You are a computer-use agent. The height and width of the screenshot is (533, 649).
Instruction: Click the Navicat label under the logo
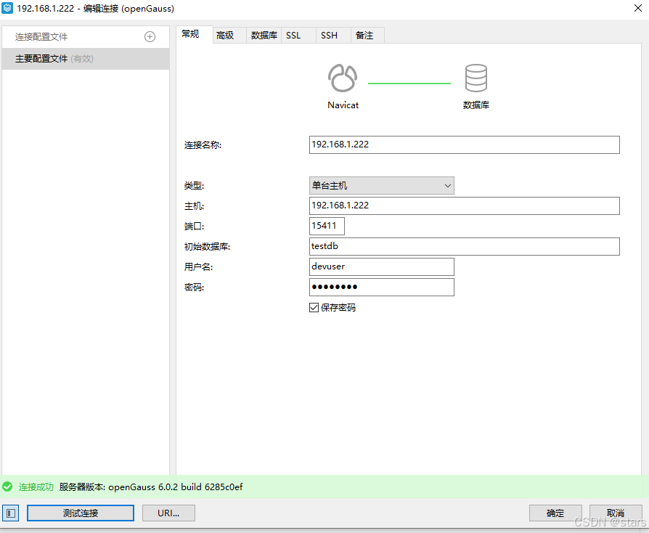point(343,105)
